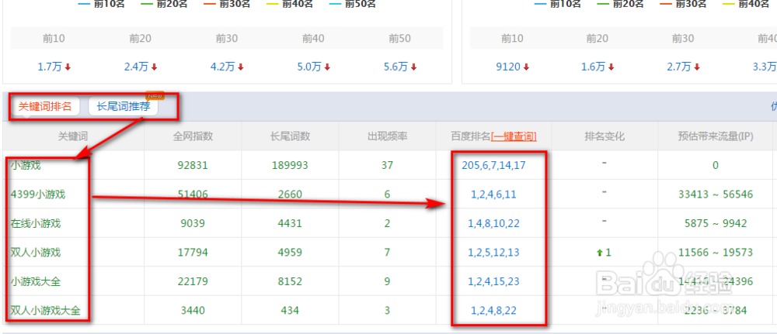777x334 pixels.
Task: Click the 5.0万 top-40 value
Action: [x=309, y=67]
